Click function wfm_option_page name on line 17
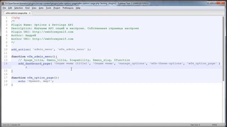The image size is (227, 127). (40, 78)
